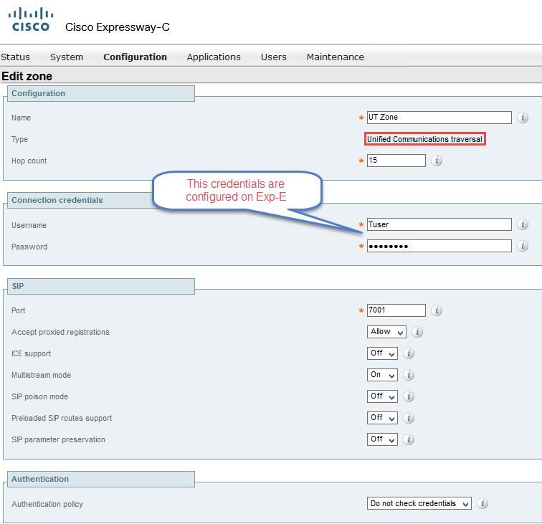Open Preloaded SIP routes support dropdown
Viewport: 542px width, 524px height.
(x=382, y=417)
